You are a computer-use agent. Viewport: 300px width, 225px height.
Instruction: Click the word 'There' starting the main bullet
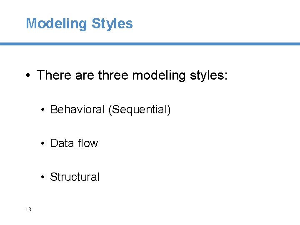click(x=54, y=75)
